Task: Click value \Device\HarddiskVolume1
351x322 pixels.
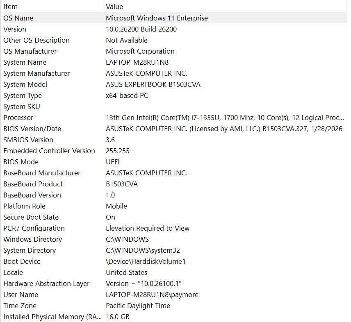Action: (x=146, y=261)
